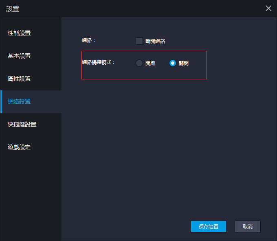Go to the 屬性設置 tab
Screen dimensions: 277x241
pos(19,79)
